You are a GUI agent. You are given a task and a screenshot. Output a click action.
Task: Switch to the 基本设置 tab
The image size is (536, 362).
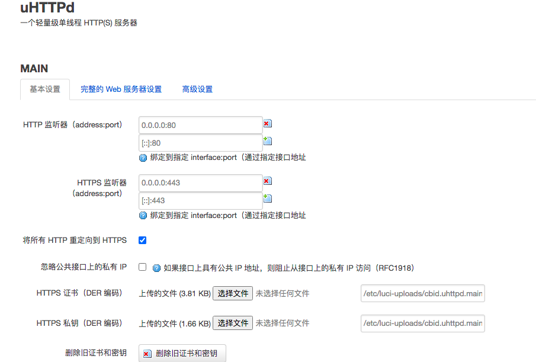click(x=45, y=89)
